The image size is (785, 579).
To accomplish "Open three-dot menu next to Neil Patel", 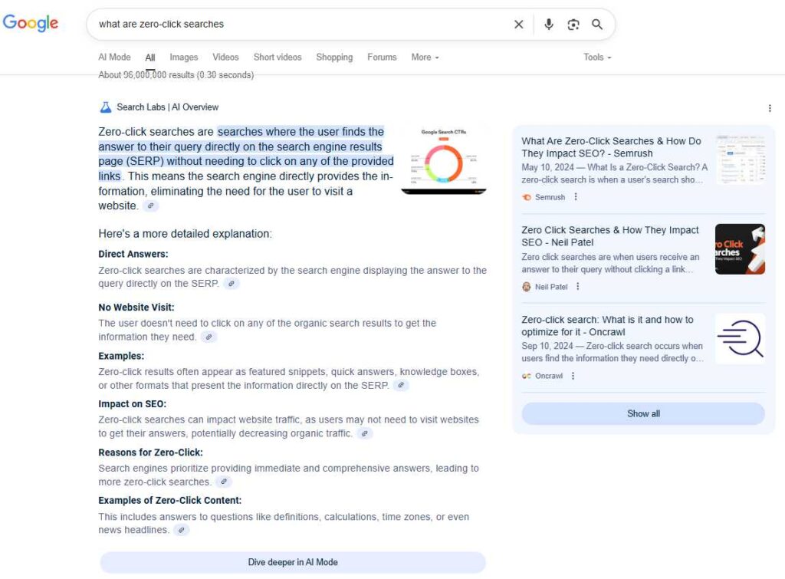I will [578, 287].
